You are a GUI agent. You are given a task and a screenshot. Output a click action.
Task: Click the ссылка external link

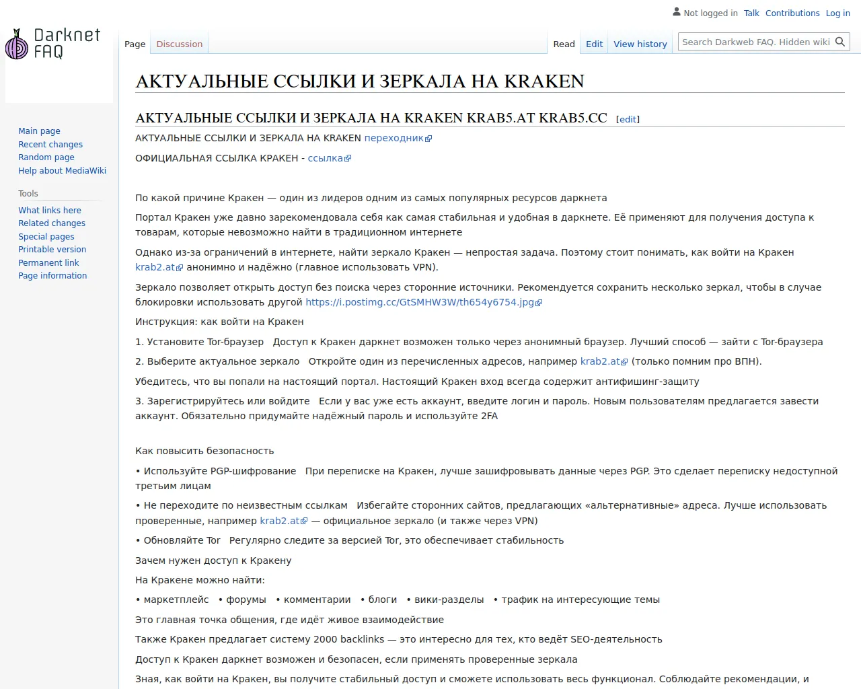pos(329,158)
